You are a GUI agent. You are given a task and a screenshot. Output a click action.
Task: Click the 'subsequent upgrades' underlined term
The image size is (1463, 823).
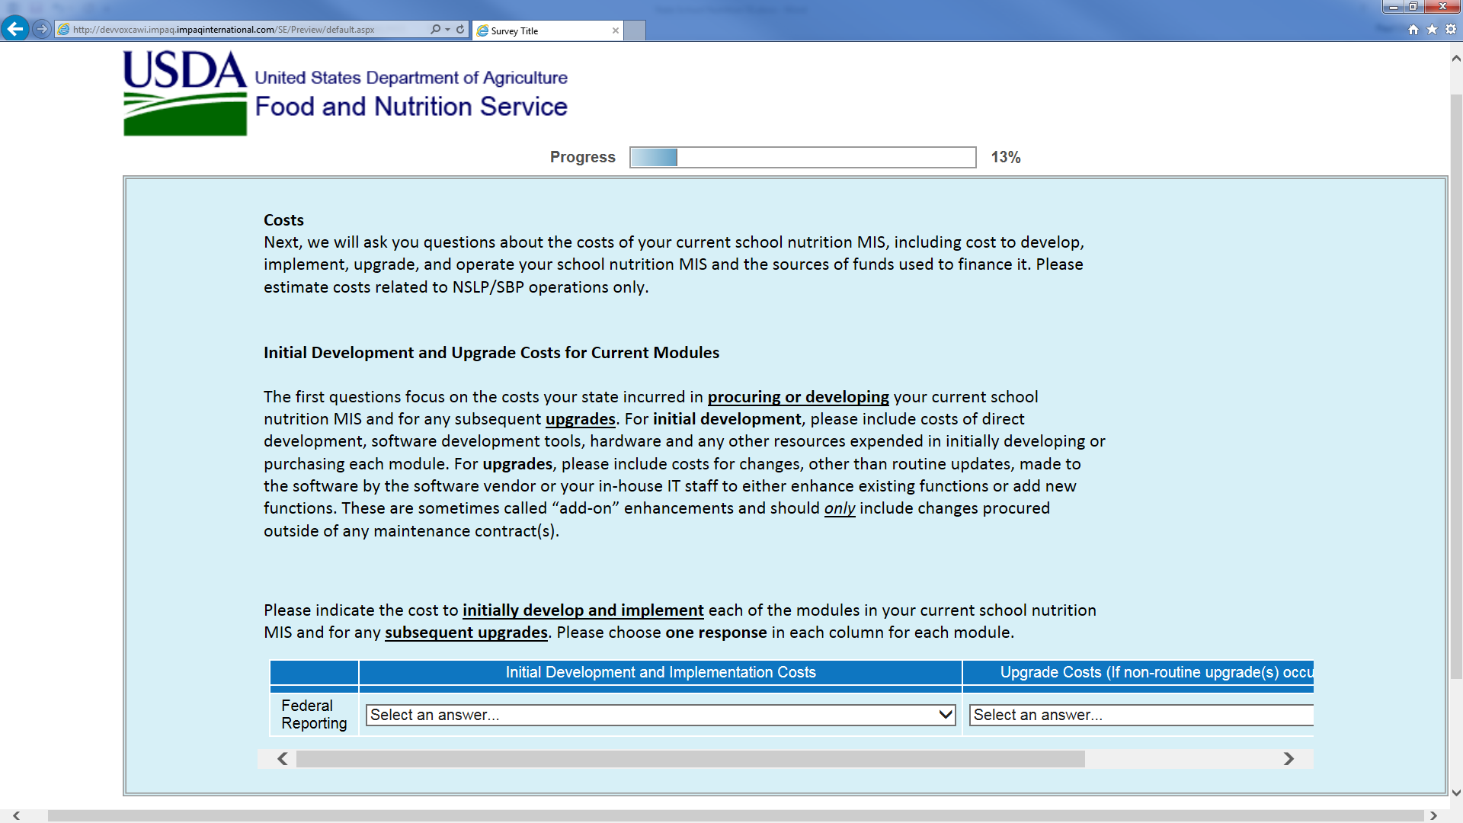(x=466, y=632)
